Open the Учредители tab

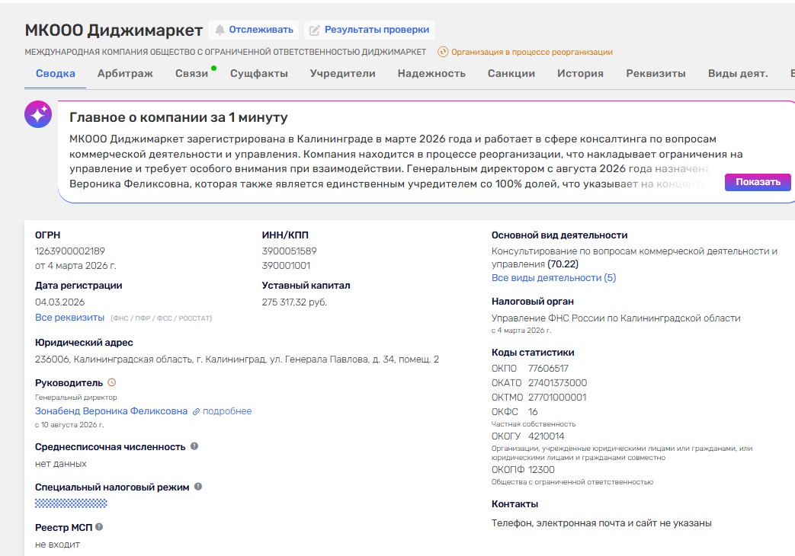coord(343,73)
